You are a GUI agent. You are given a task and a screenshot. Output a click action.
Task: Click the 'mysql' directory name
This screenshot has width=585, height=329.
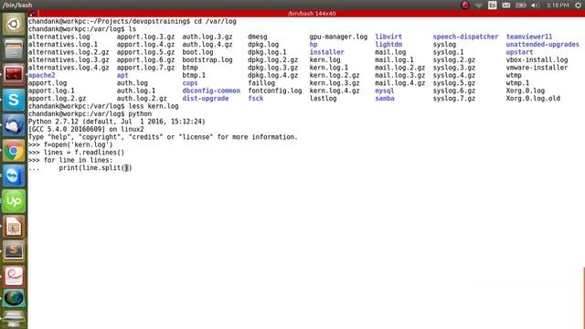coord(385,90)
